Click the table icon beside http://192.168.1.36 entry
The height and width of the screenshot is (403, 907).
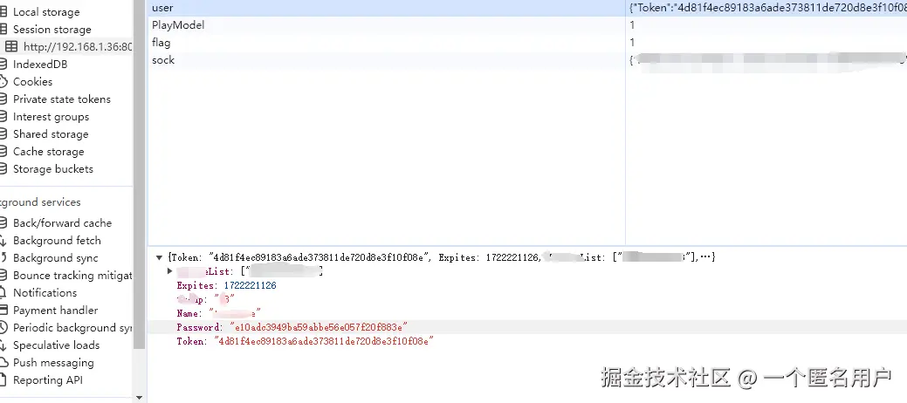11,47
